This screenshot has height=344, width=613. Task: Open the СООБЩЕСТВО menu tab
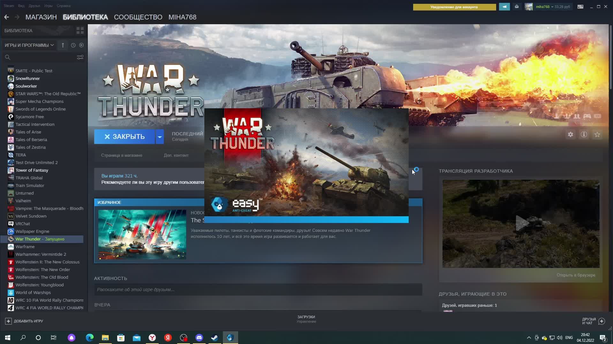click(138, 17)
